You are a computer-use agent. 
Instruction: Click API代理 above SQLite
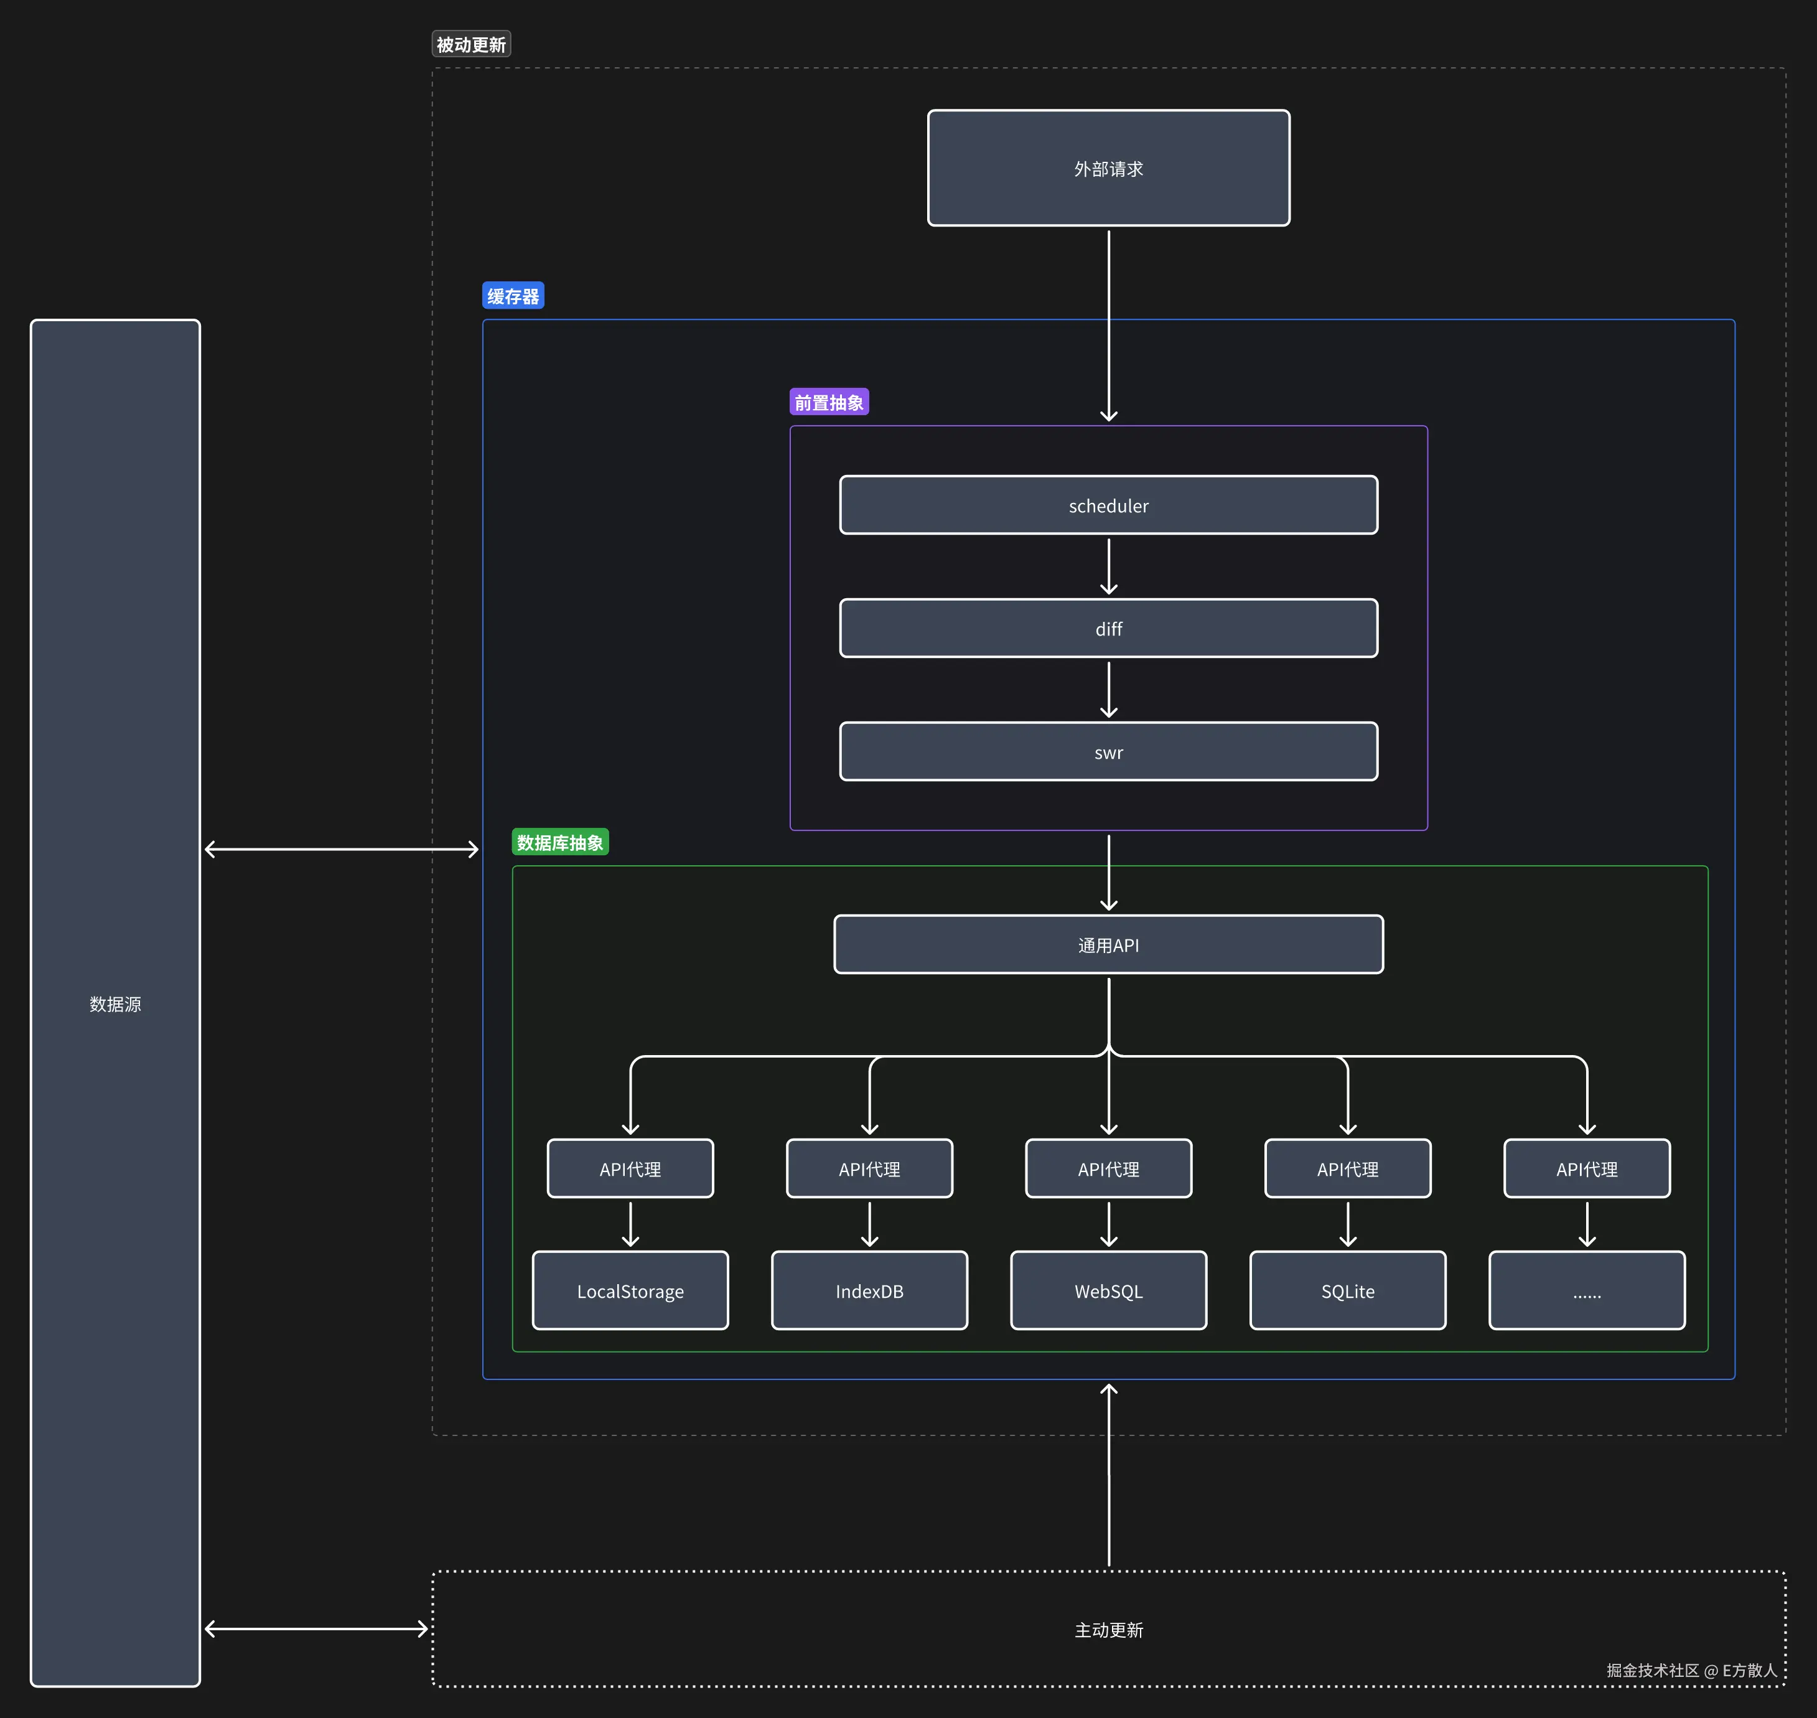coord(1347,1170)
